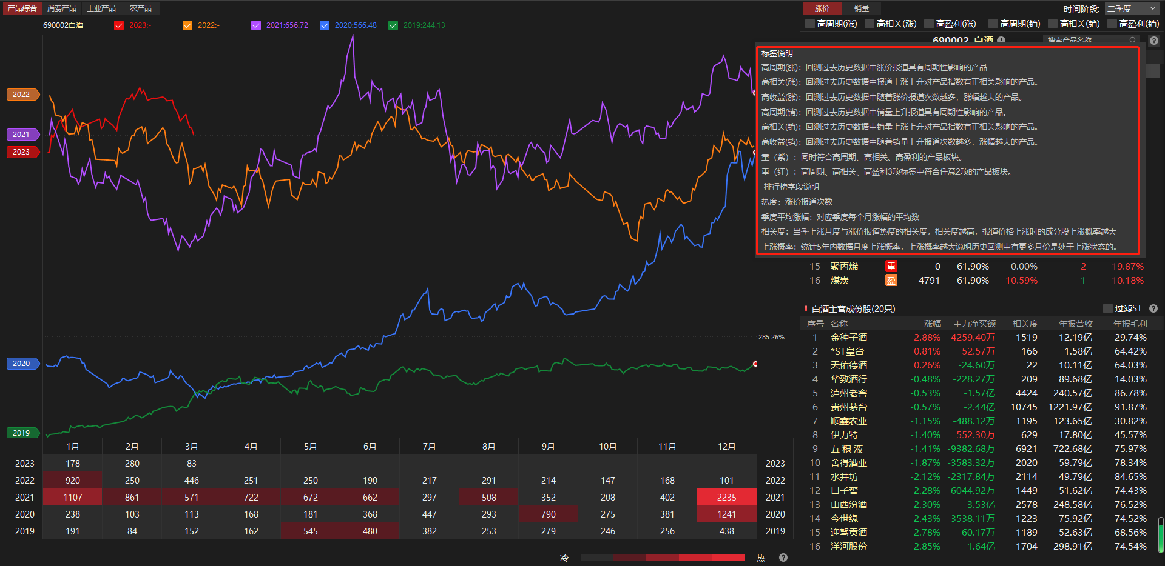
Task: Sort stocks by 涨幅 column header
Action: tap(932, 324)
